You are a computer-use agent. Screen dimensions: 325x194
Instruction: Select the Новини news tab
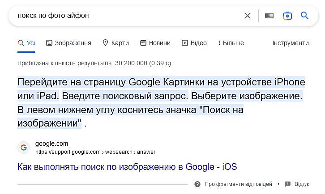pyautogui.click(x=155, y=43)
